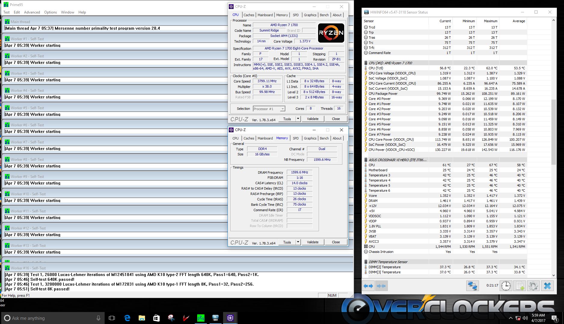Select CPU (Tctl) sensor row
The width and height of the screenshot is (564, 324).
pos(445,68)
